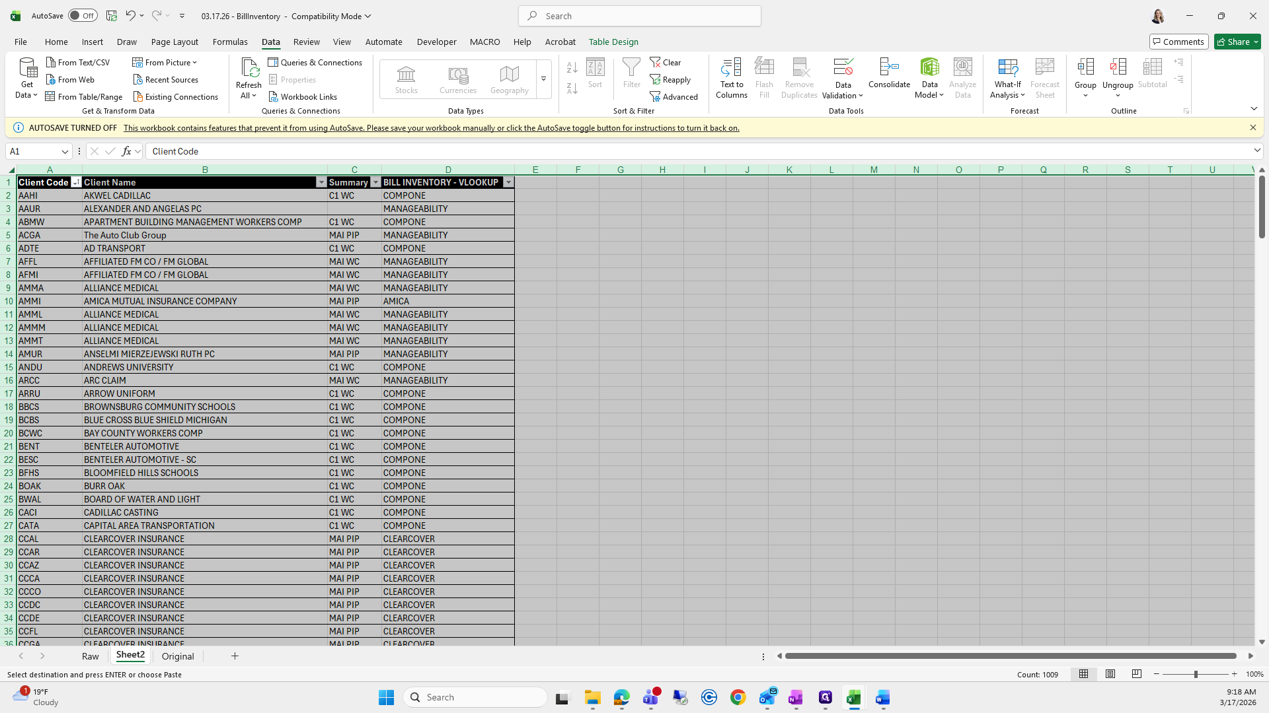The image size is (1269, 713).
Task: Open the Formulas ribbon tab
Action: click(230, 42)
